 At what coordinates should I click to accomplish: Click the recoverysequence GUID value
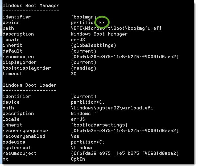[125, 131]
